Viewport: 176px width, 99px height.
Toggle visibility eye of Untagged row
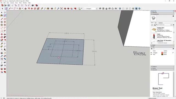click(x=151, y=53)
